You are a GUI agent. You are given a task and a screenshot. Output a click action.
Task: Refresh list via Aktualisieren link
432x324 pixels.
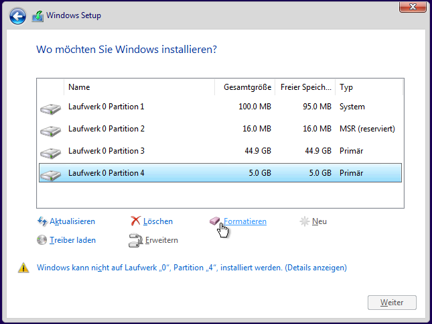(72, 221)
